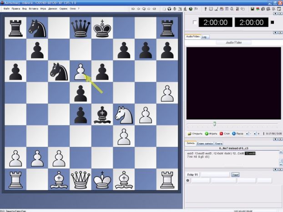Click the Audio/Video header button above video
Image resolution: width=283 pixels, height=212 pixels.
point(234,43)
